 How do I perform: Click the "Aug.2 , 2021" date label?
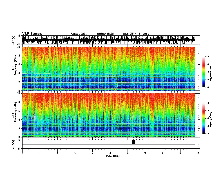tap(79, 34)
